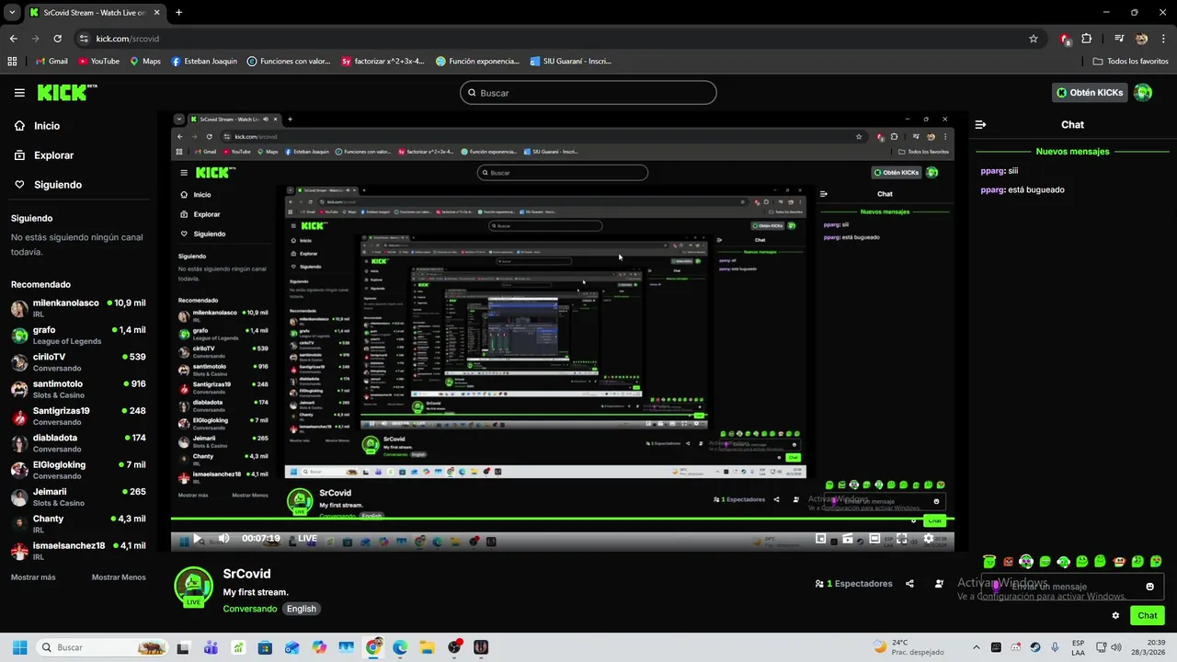Open cirlioTV recommended channel

(x=78, y=362)
